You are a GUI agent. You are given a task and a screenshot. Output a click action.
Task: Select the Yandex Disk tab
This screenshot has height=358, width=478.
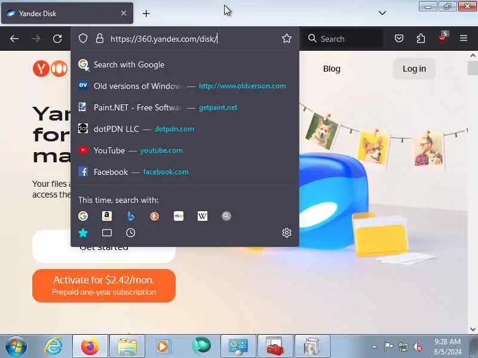(x=67, y=13)
